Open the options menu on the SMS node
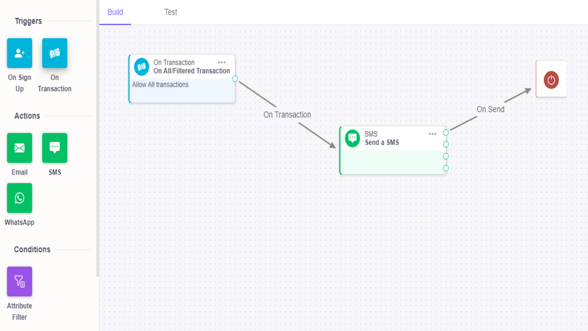 click(432, 134)
